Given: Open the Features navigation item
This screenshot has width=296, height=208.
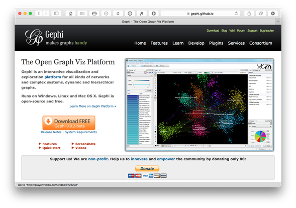Looking at the screenshot, I should pos(159,43).
